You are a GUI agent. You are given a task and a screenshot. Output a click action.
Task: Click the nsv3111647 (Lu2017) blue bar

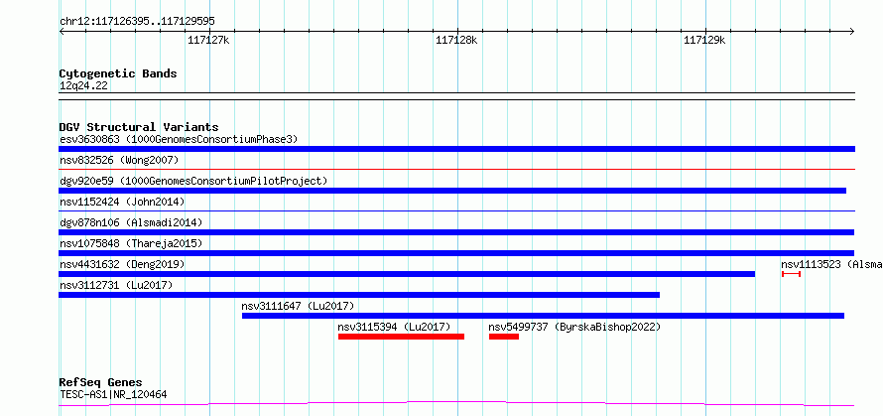pos(543,316)
